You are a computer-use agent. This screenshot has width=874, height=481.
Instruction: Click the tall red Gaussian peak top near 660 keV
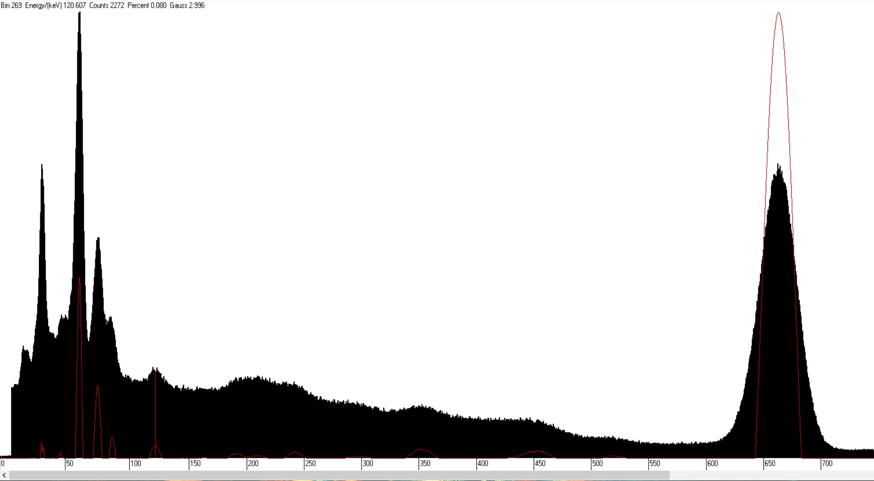pyautogui.click(x=779, y=14)
